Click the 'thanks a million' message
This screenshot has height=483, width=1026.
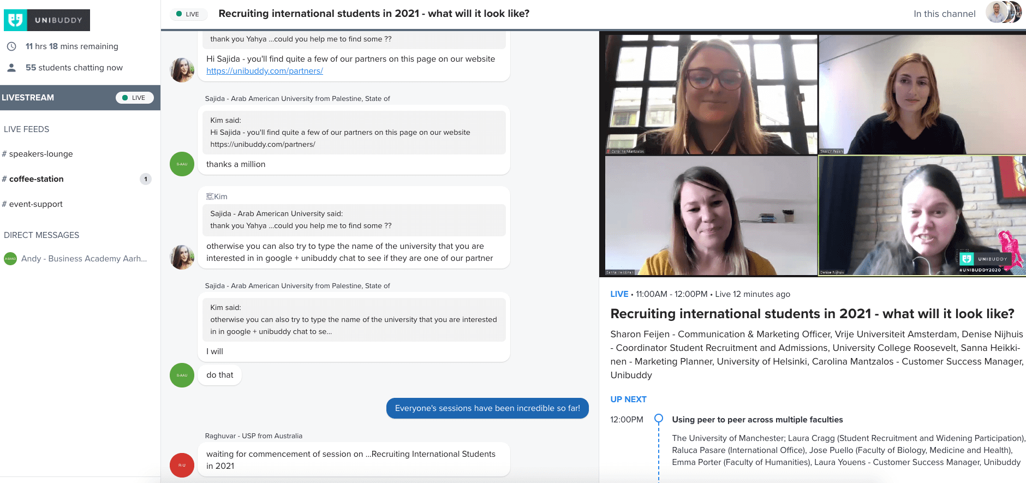(x=236, y=164)
